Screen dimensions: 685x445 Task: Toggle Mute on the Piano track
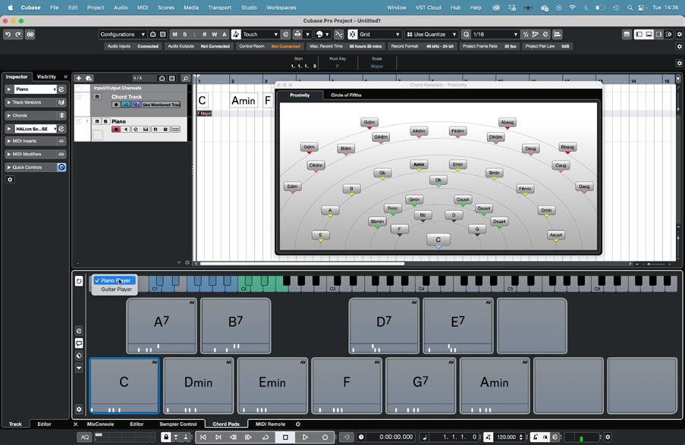97,121
